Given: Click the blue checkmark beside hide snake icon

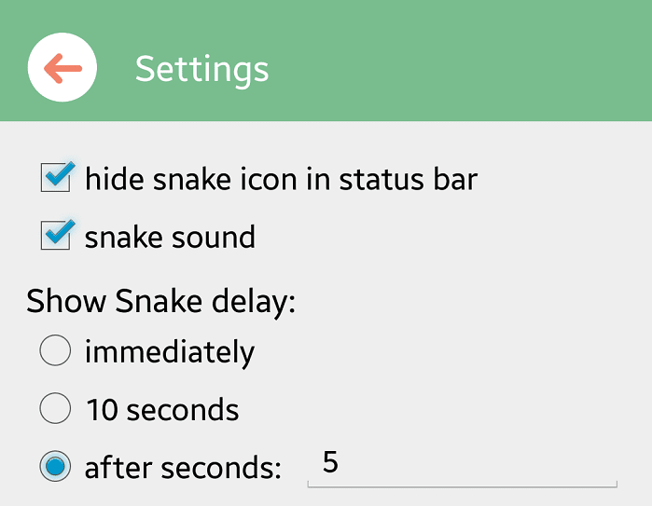Looking at the screenshot, I should click(60, 172).
